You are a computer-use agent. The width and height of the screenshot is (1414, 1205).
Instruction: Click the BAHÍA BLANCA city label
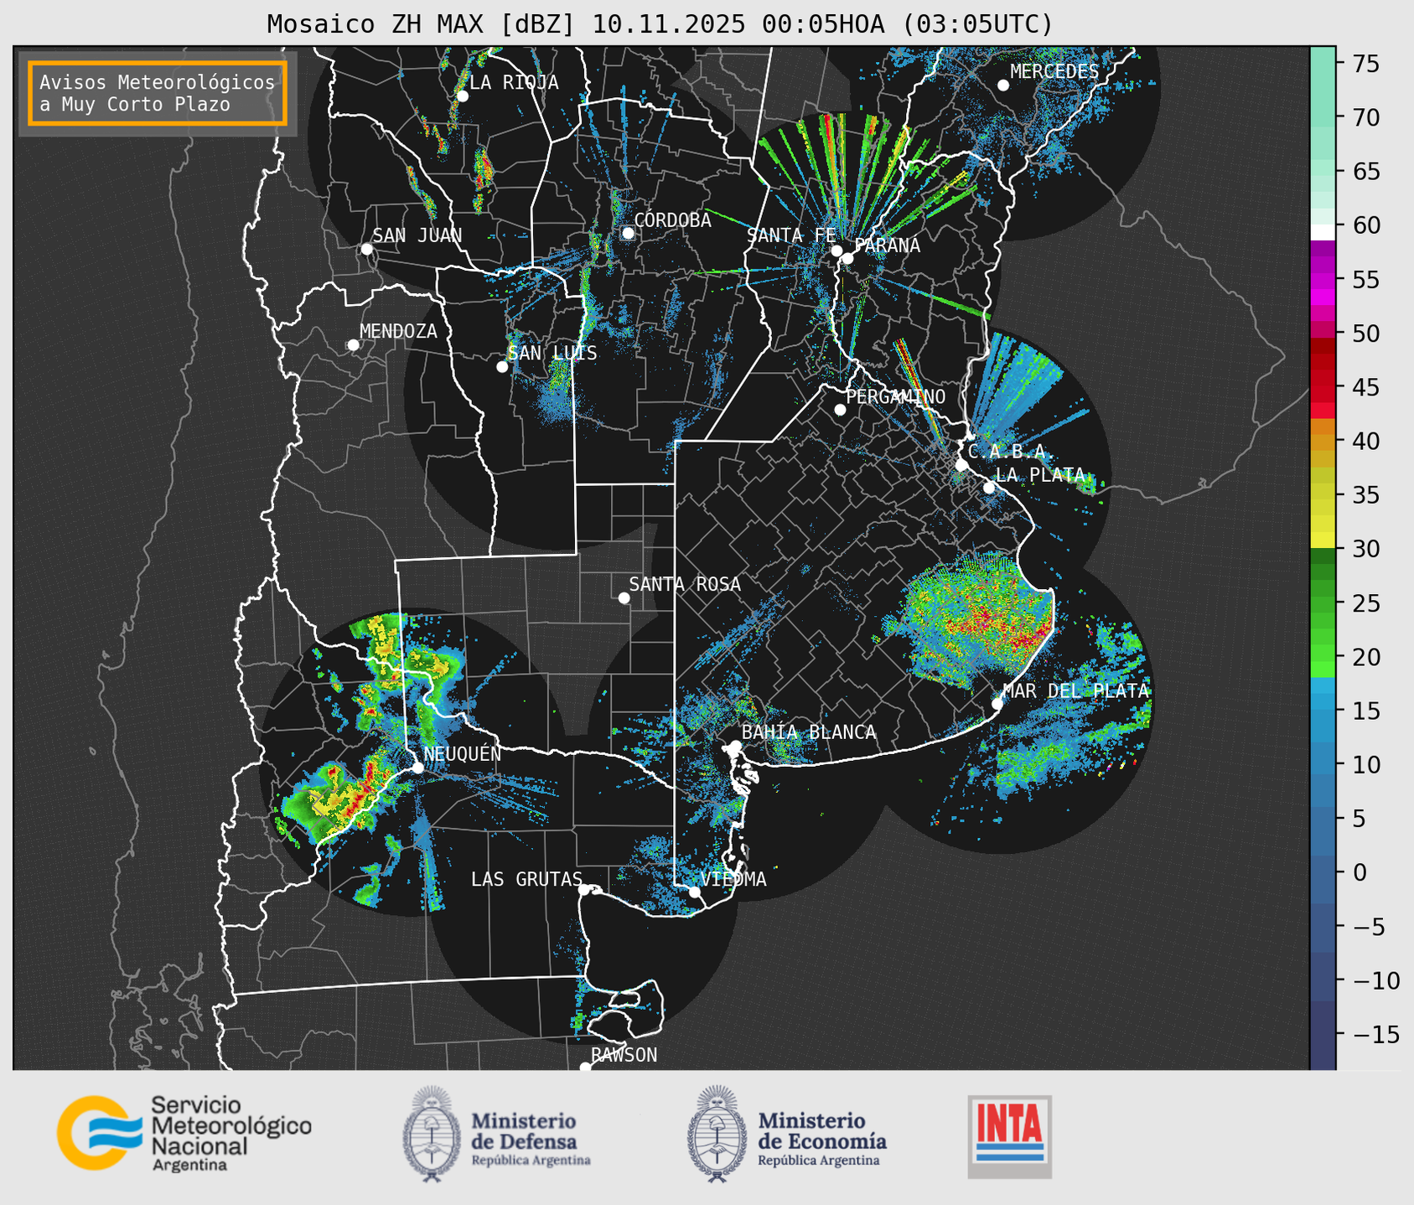click(x=809, y=732)
